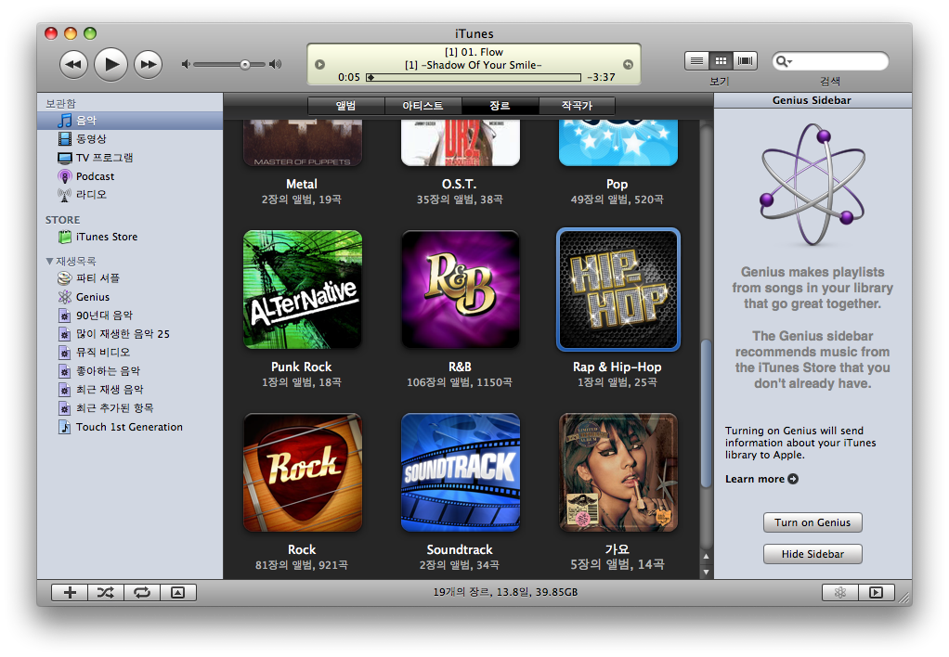Select the R&B genre cover
This screenshot has height=657, width=949.
(x=460, y=290)
